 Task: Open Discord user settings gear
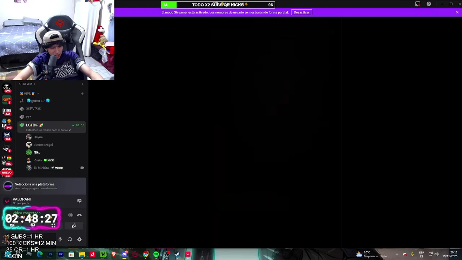pyautogui.click(x=79, y=239)
